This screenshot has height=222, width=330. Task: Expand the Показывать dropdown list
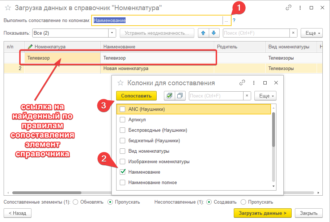(x=112, y=33)
